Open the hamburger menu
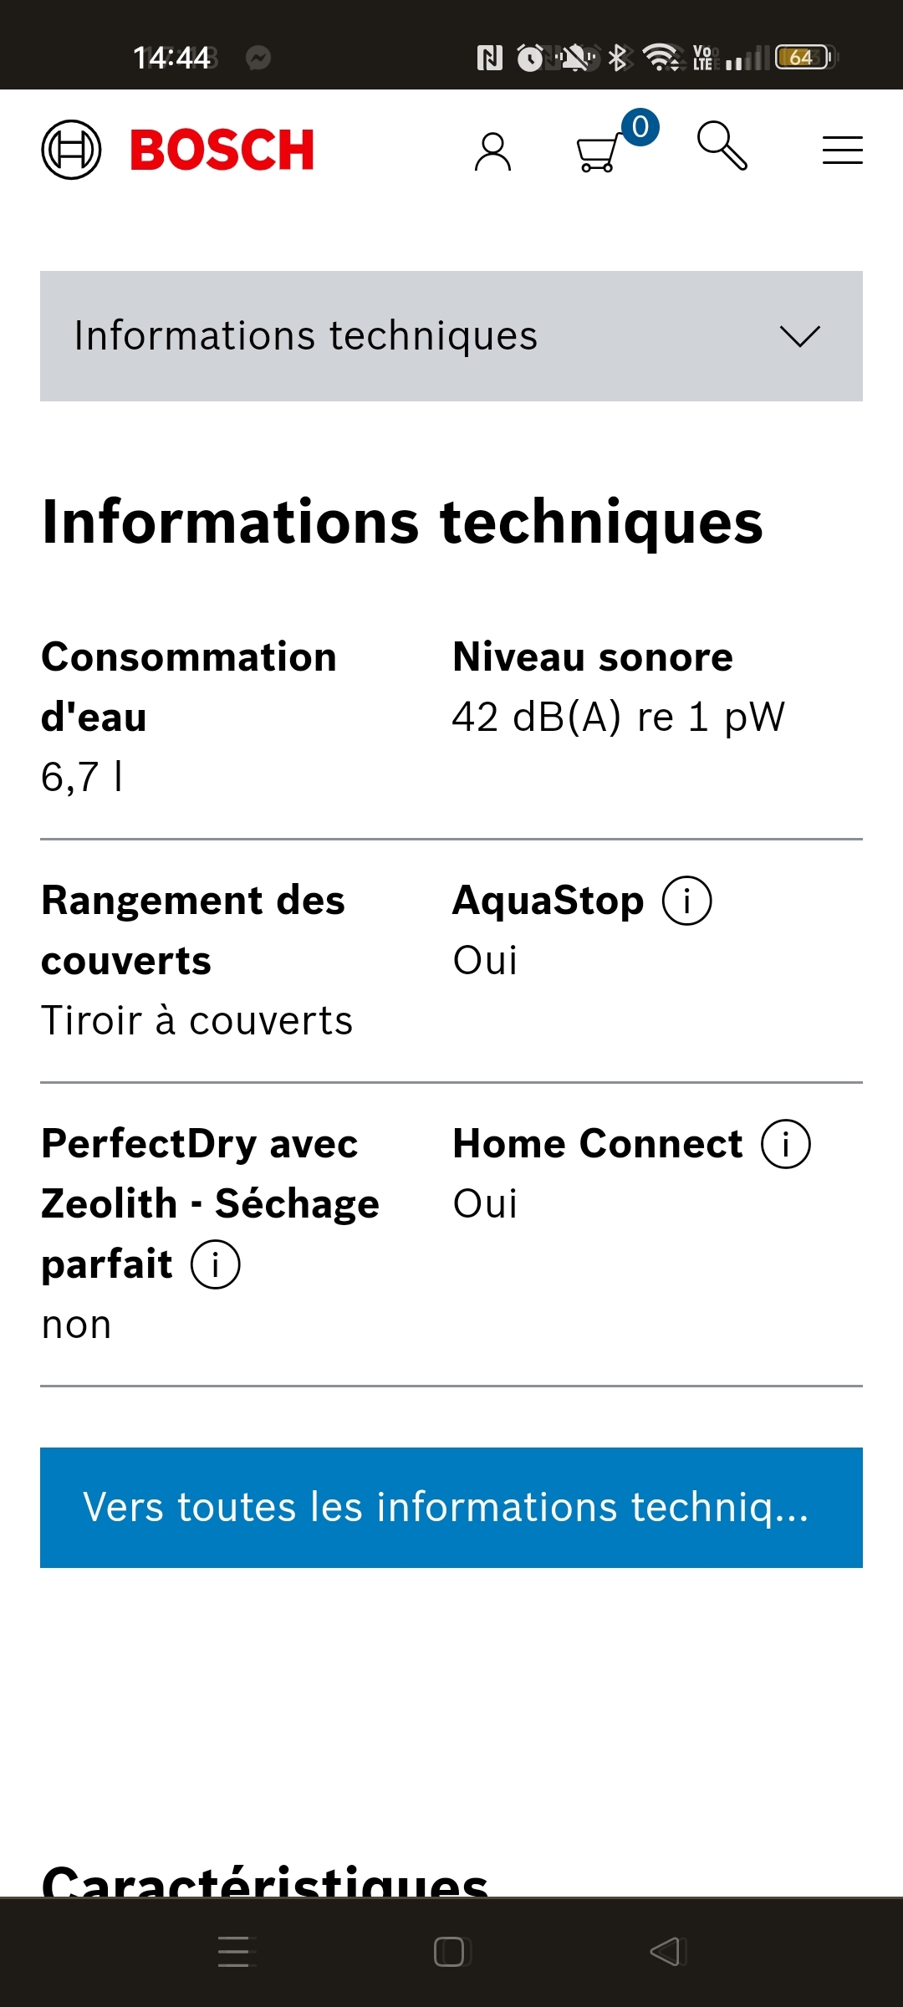The image size is (903, 2007). [842, 151]
